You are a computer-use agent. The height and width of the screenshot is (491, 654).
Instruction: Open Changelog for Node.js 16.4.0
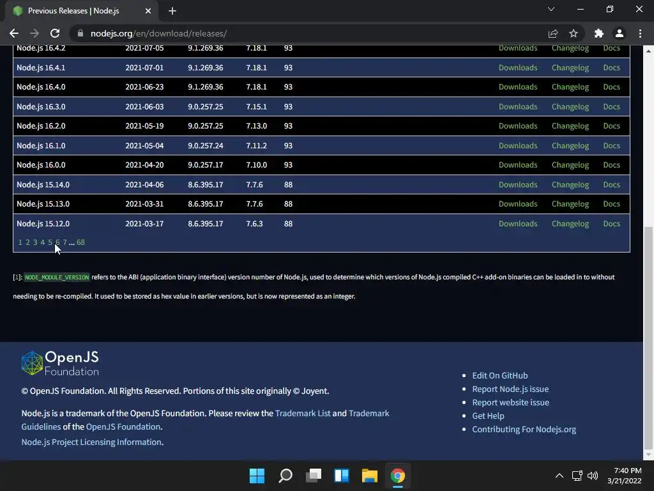pyautogui.click(x=570, y=87)
